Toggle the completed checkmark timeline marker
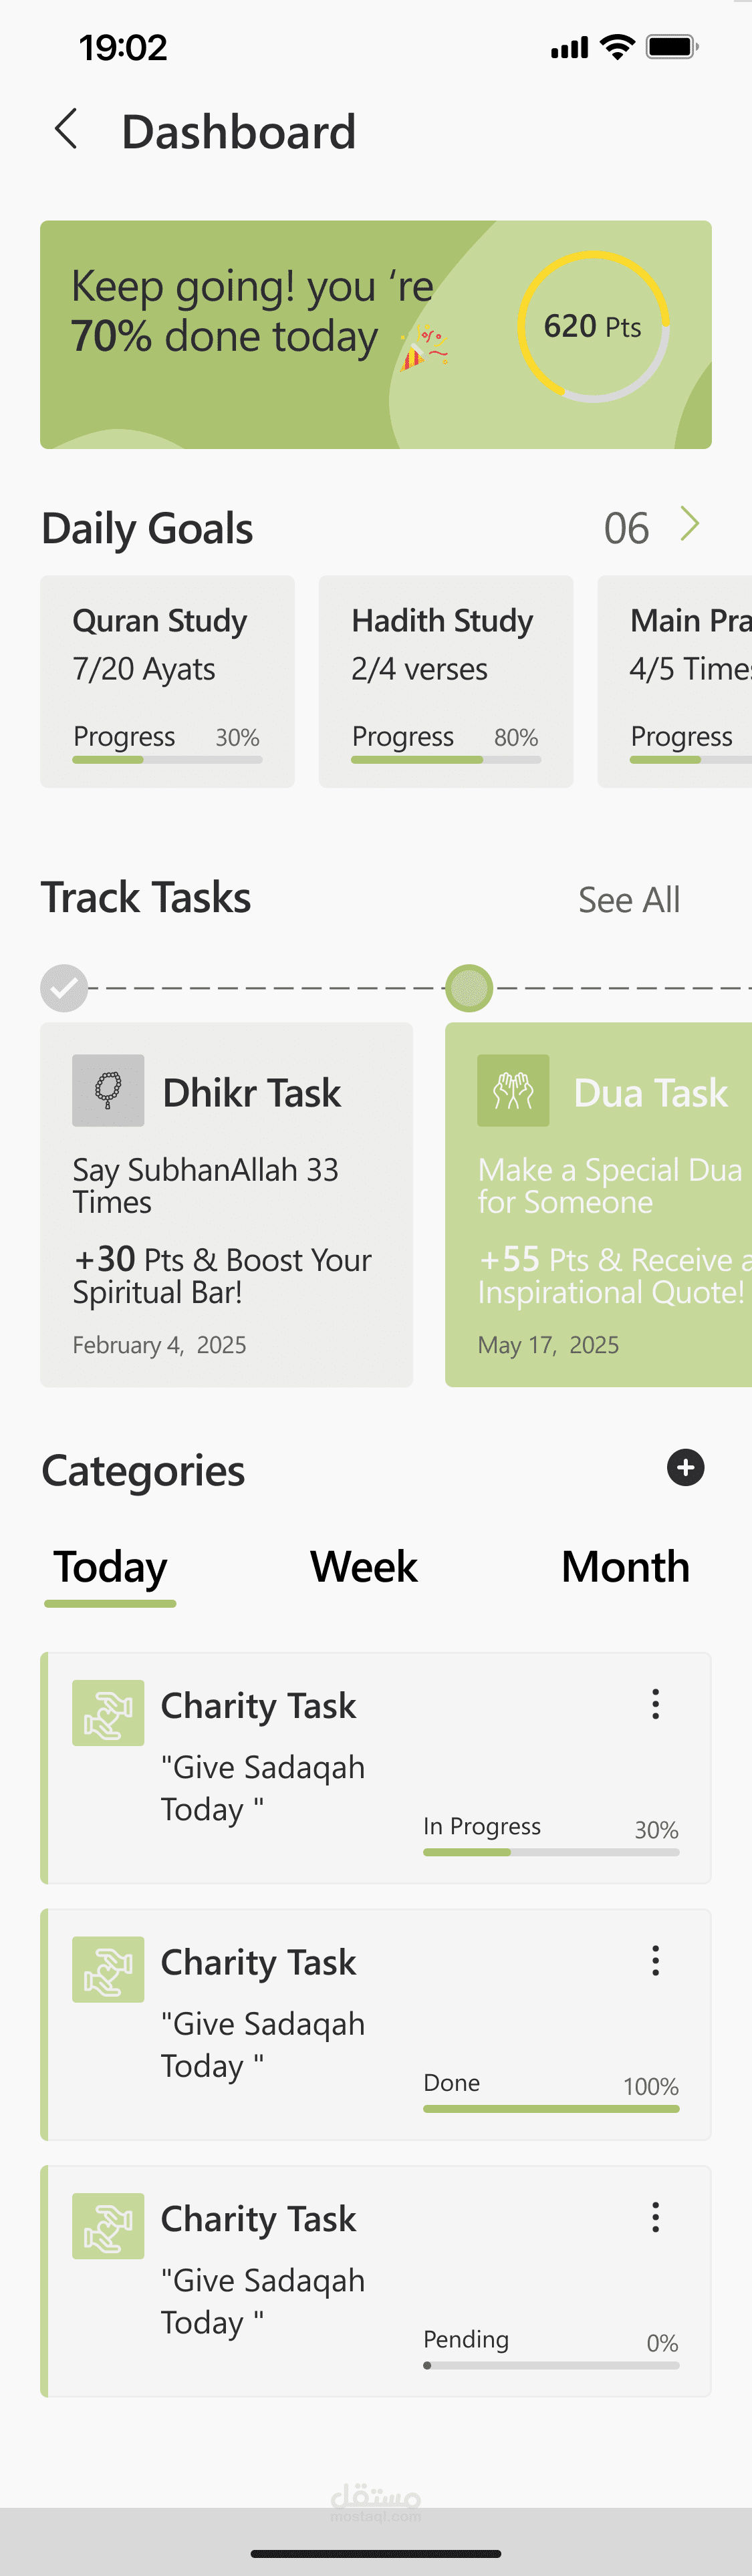752x2576 pixels. (64, 988)
